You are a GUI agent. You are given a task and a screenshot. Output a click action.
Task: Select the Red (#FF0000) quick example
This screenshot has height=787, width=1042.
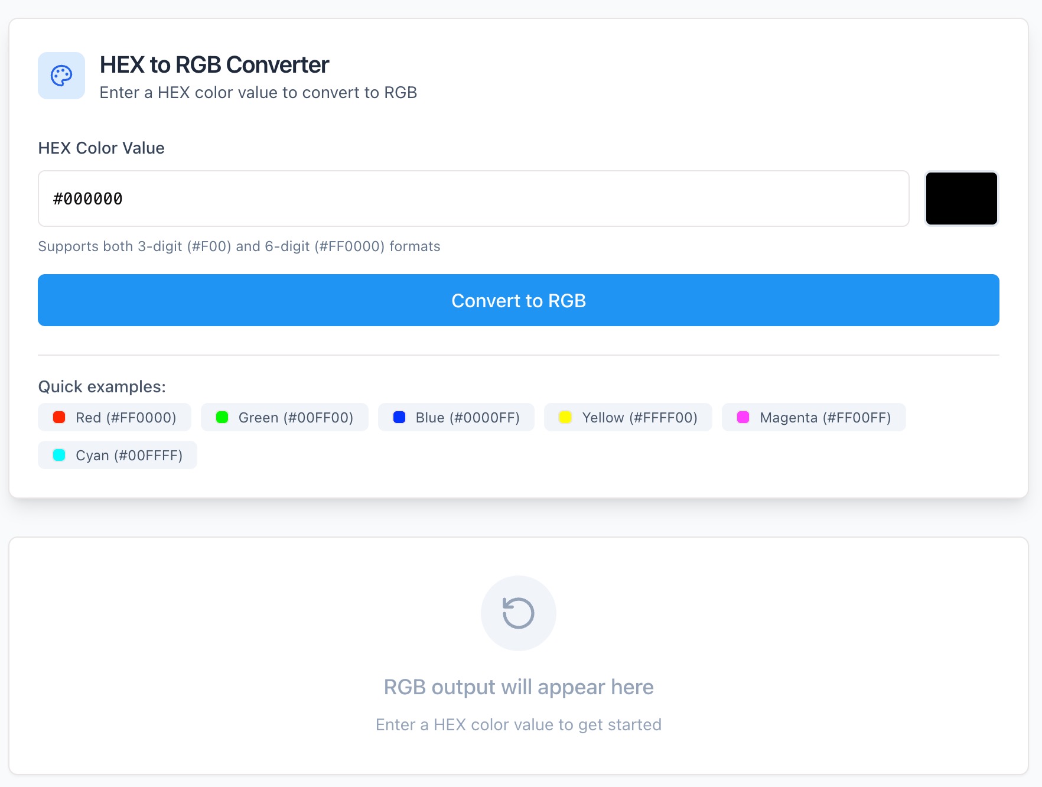coord(114,417)
